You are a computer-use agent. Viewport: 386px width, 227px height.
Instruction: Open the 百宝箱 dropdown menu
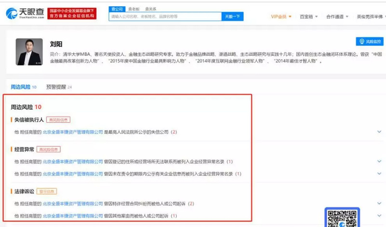[309, 17]
